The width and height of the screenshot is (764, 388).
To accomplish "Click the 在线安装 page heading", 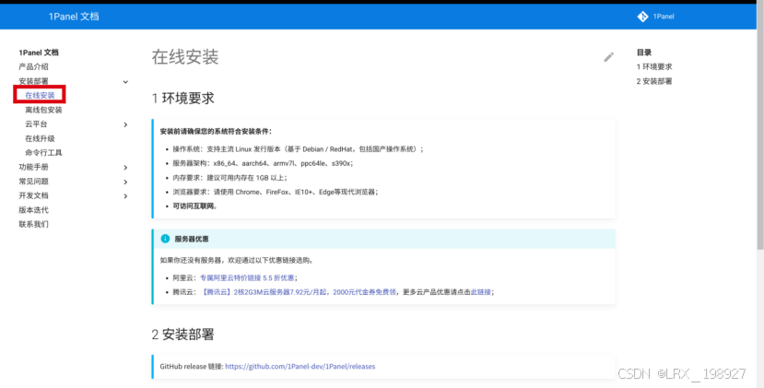I will point(185,57).
